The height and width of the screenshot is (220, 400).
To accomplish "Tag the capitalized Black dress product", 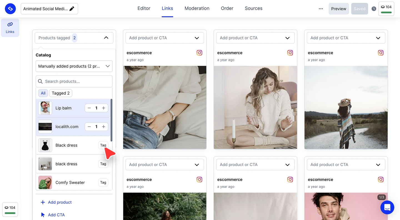I will (x=103, y=145).
